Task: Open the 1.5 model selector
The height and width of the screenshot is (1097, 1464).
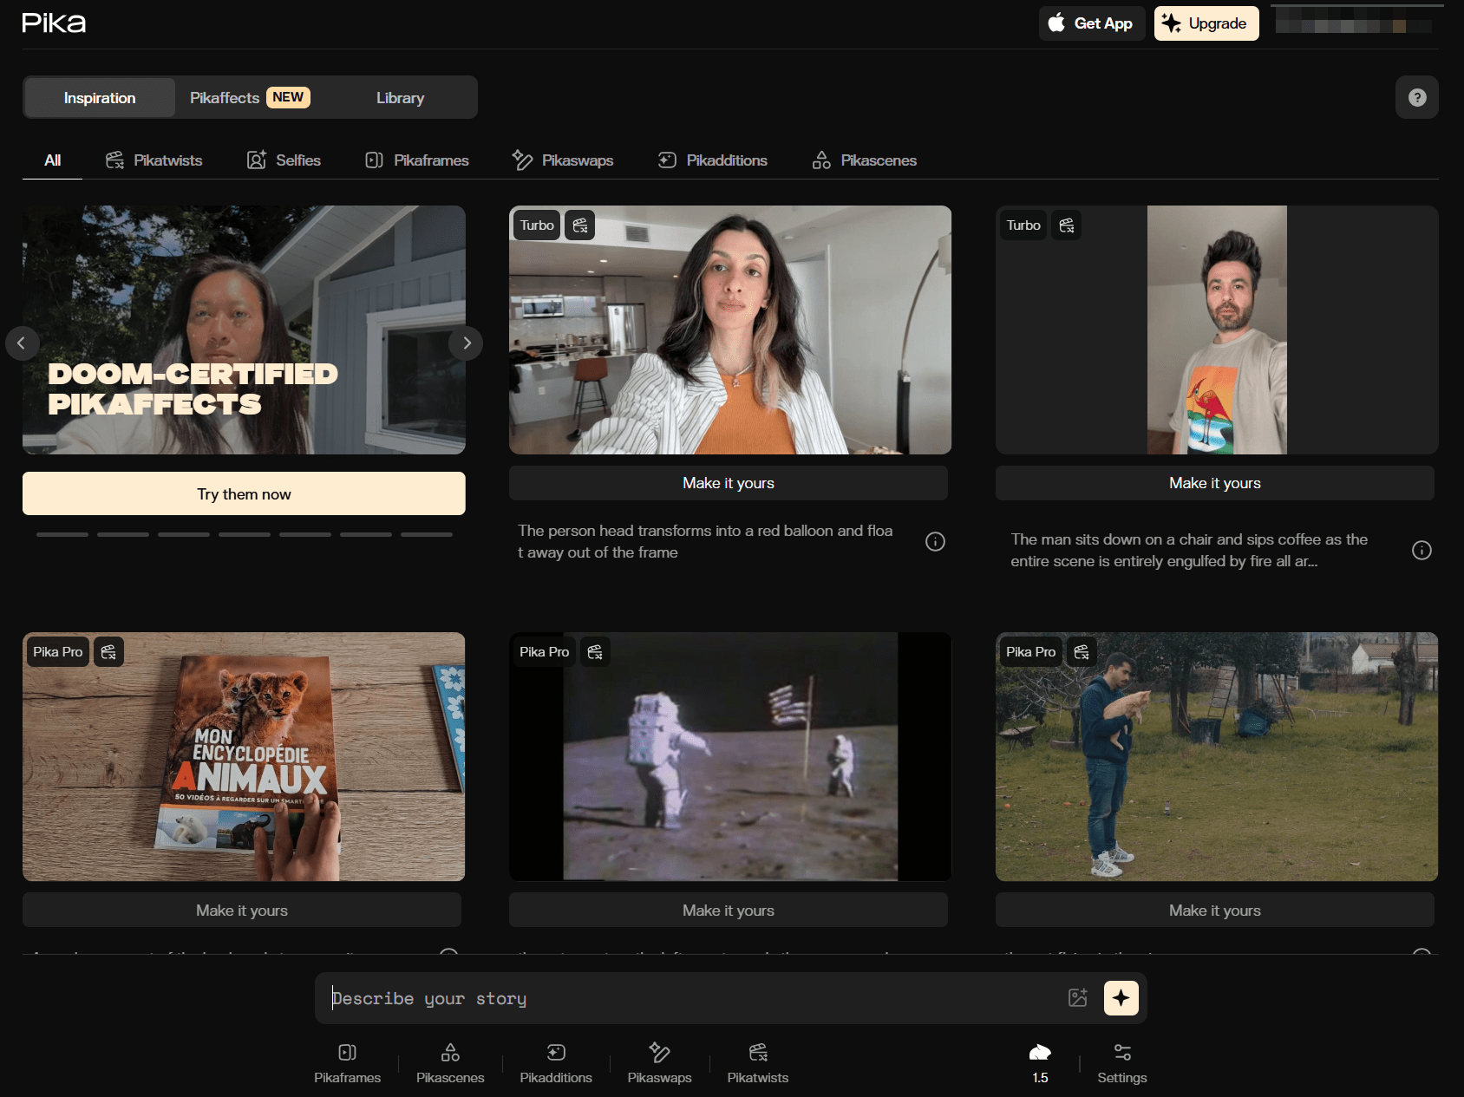Action: (x=1039, y=1062)
